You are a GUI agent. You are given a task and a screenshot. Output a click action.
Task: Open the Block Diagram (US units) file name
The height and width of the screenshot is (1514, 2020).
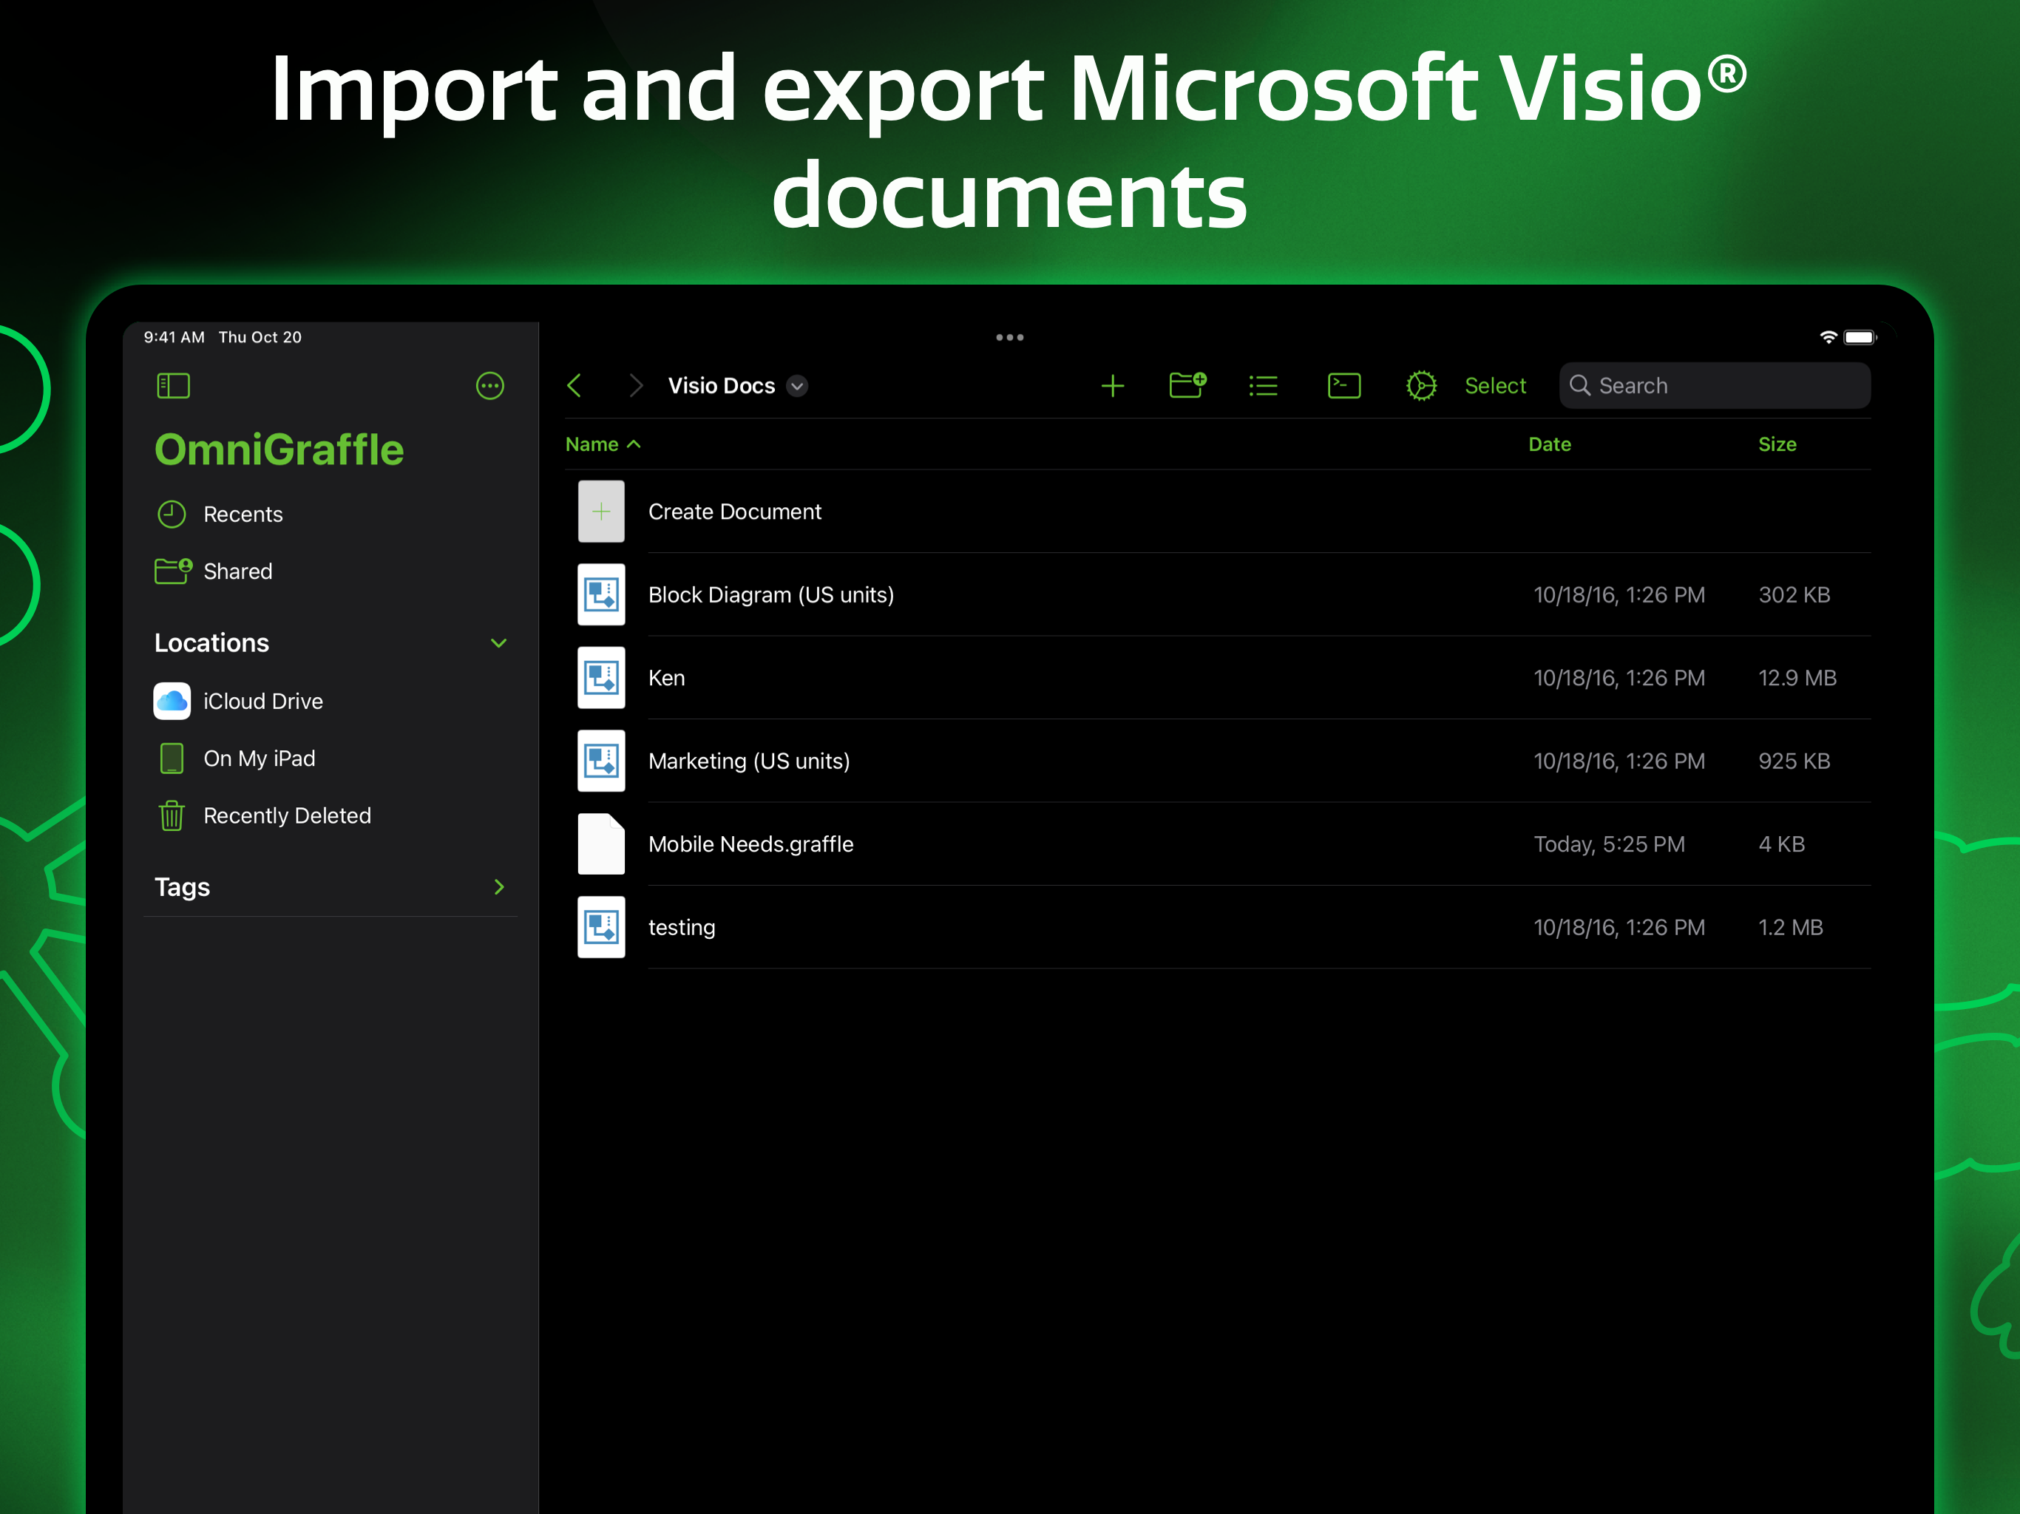click(772, 595)
